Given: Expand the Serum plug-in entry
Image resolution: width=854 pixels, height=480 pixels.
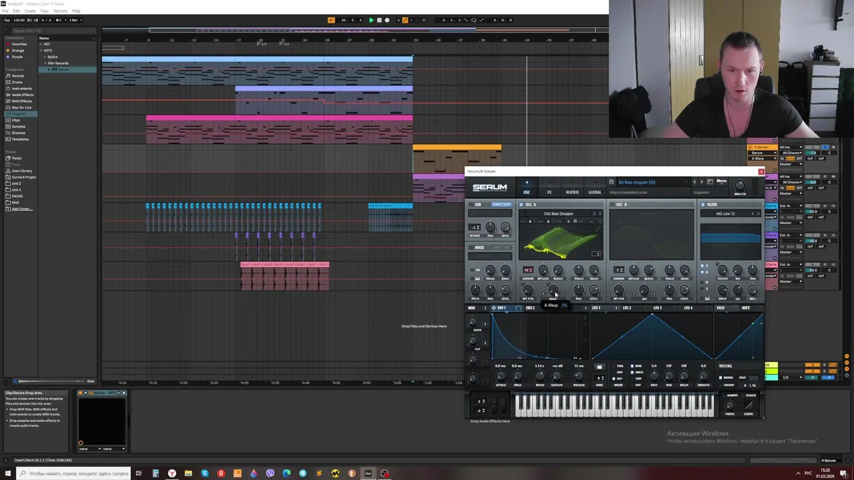Looking at the screenshot, I should (x=49, y=69).
